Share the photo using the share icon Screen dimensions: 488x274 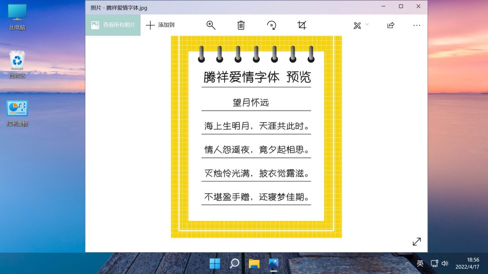[391, 25]
